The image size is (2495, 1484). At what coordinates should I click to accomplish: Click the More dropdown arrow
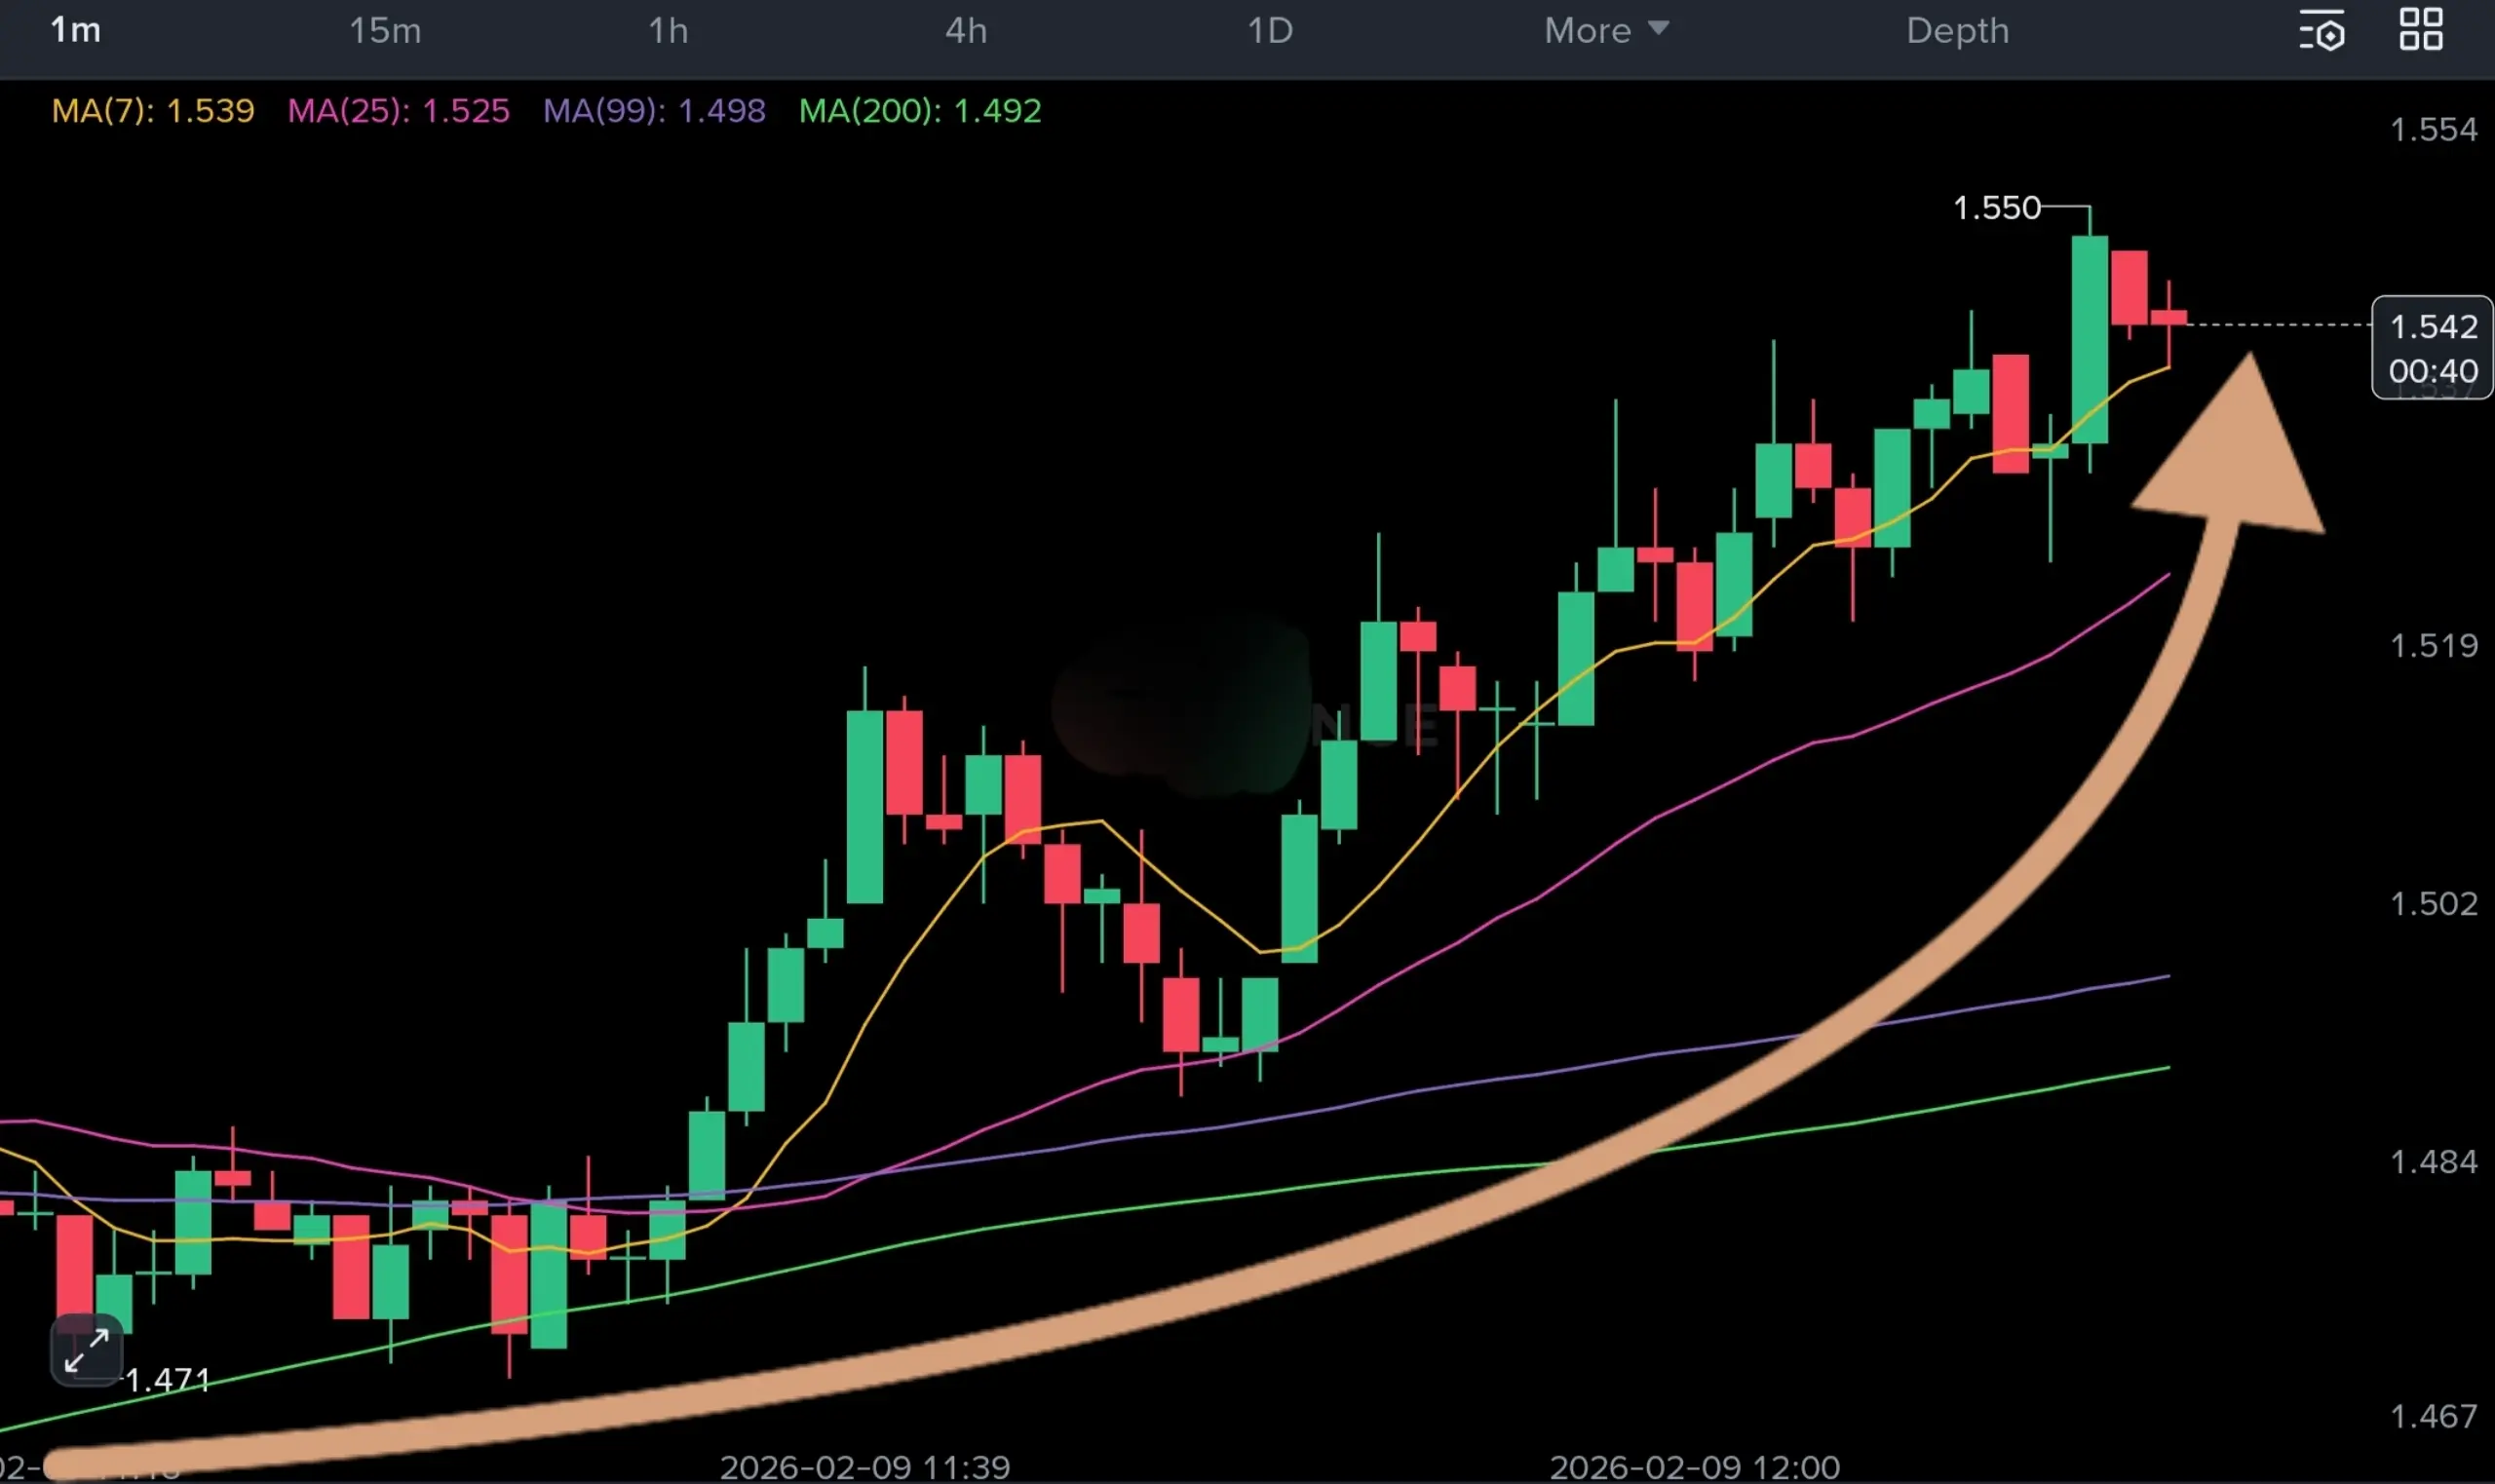[x=1658, y=28]
